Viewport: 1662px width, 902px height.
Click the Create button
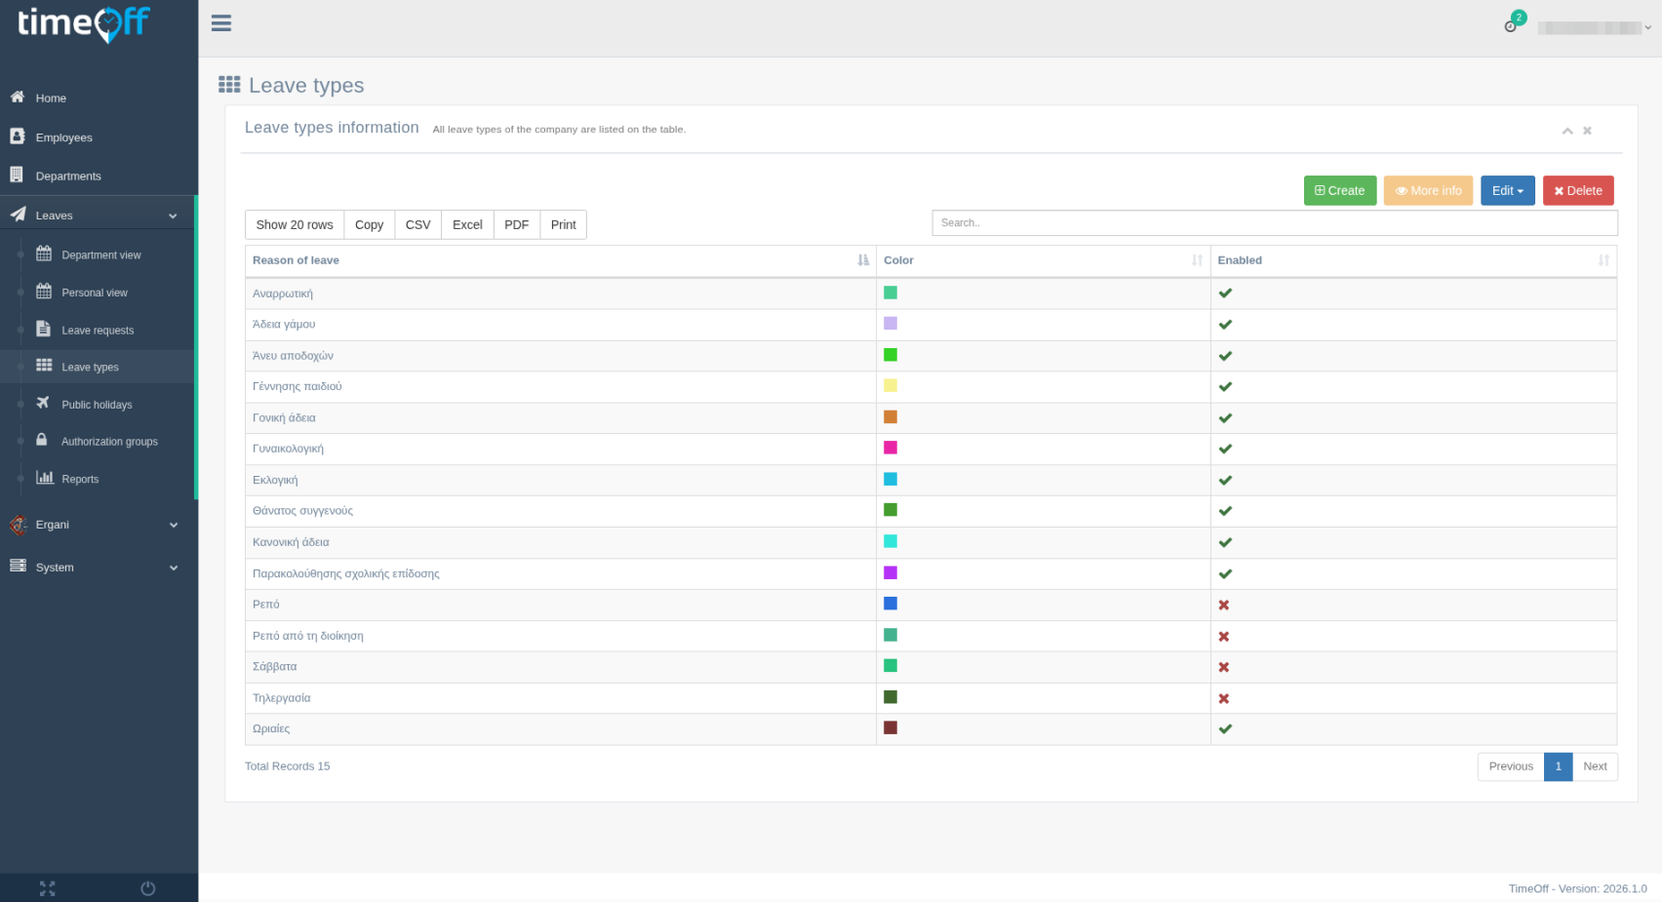click(1339, 190)
